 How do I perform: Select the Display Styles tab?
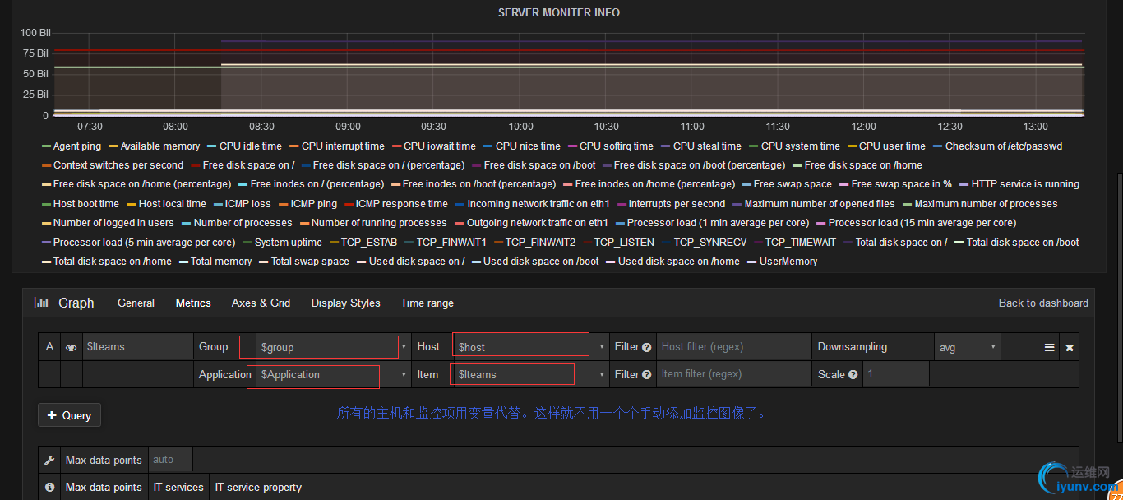click(345, 303)
